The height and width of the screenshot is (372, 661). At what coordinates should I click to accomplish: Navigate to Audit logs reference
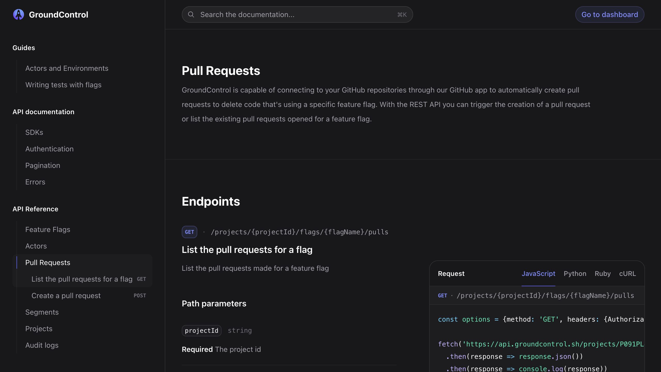coord(42,345)
